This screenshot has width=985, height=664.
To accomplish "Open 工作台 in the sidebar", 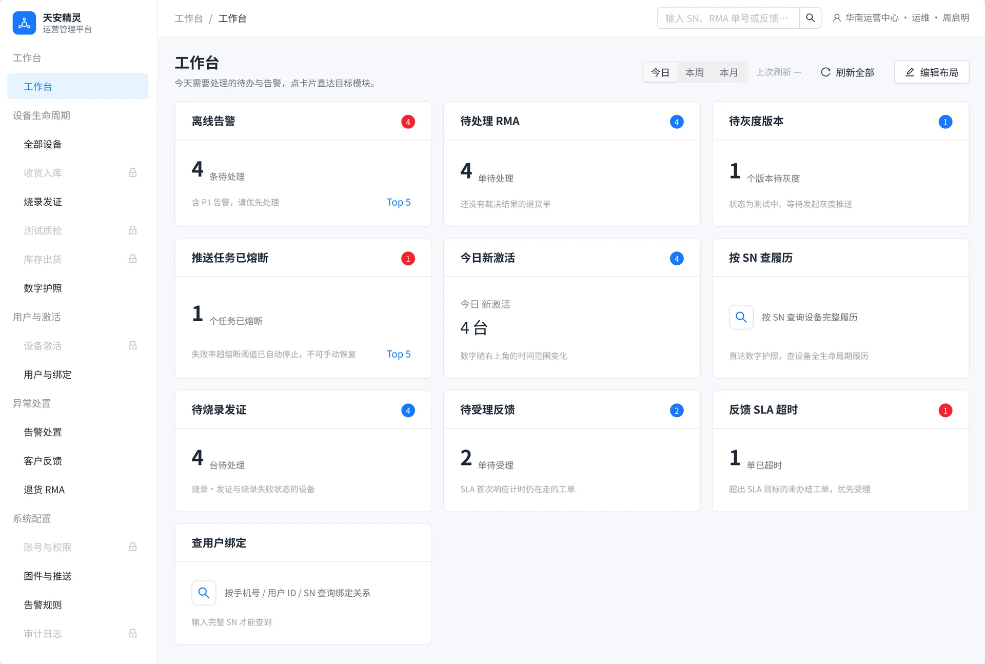I will pyautogui.click(x=77, y=86).
